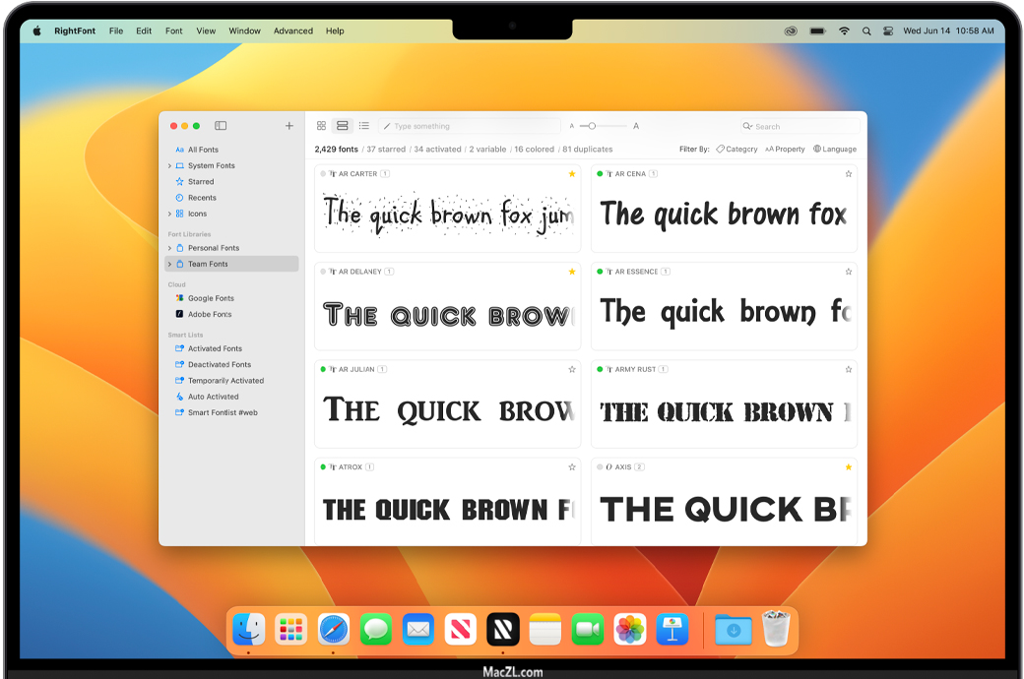This screenshot has width=1024, height=679.
Task: Expand the System Fonts tree item
Action: [x=169, y=166]
